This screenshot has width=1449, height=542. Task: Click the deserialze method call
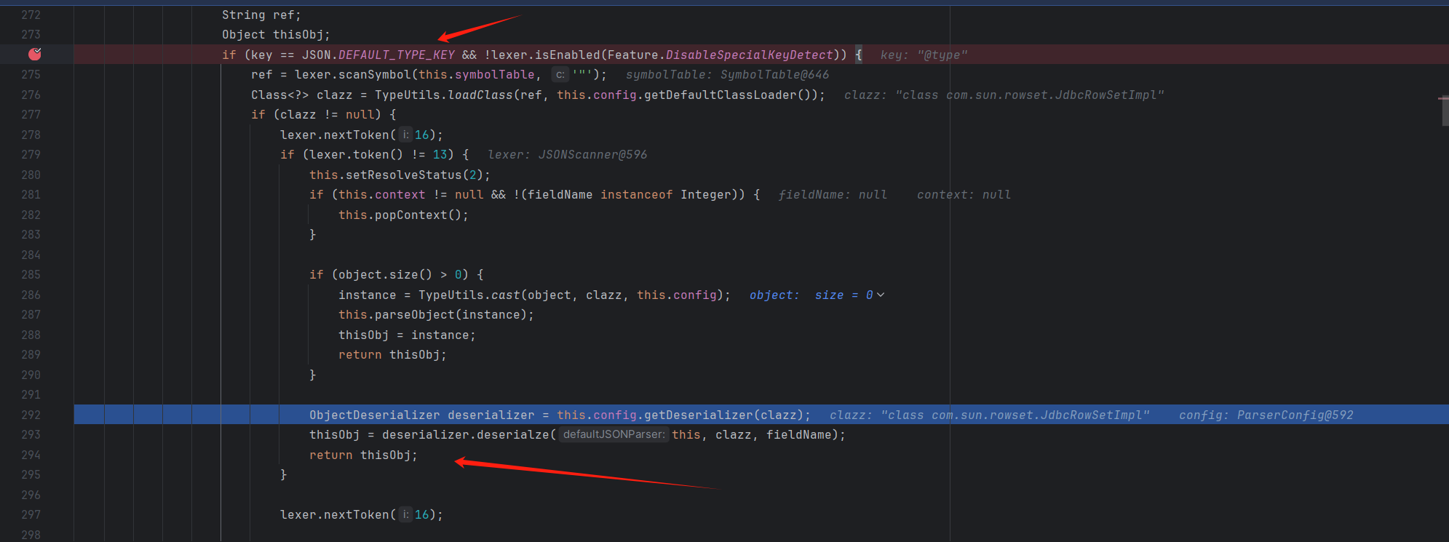[513, 434]
